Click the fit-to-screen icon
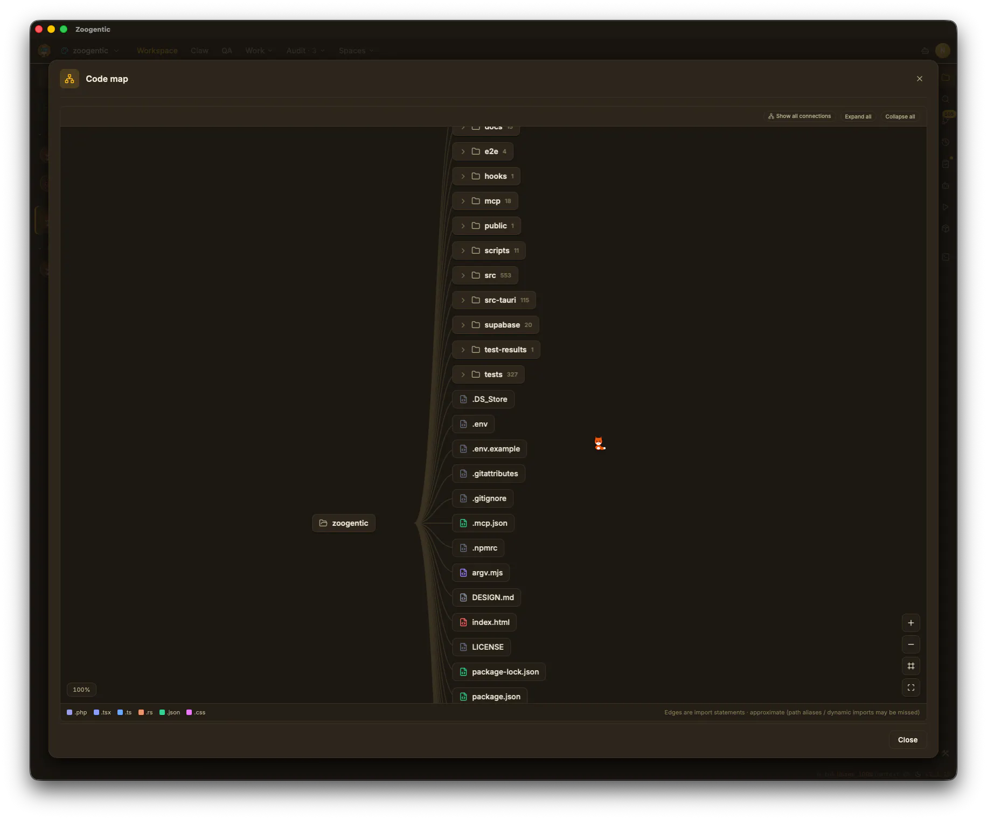The width and height of the screenshot is (987, 820). (x=910, y=687)
